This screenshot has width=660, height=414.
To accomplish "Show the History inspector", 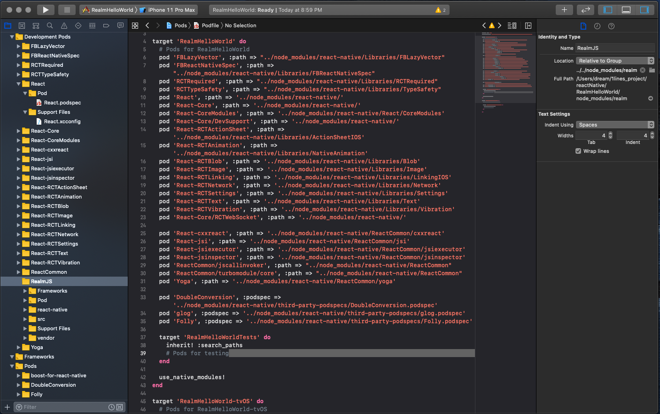I will [597, 26].
